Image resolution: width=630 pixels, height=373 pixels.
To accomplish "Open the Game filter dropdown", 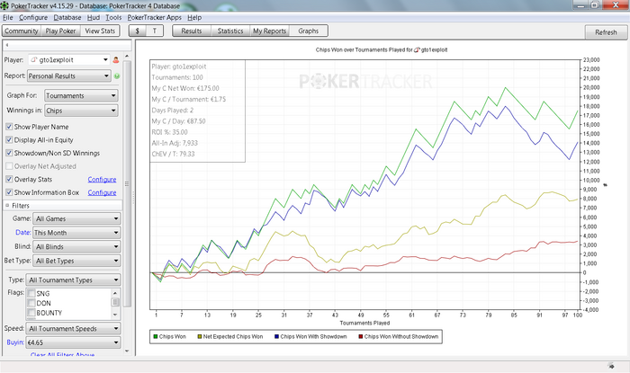I will click(x=76, y=218).
